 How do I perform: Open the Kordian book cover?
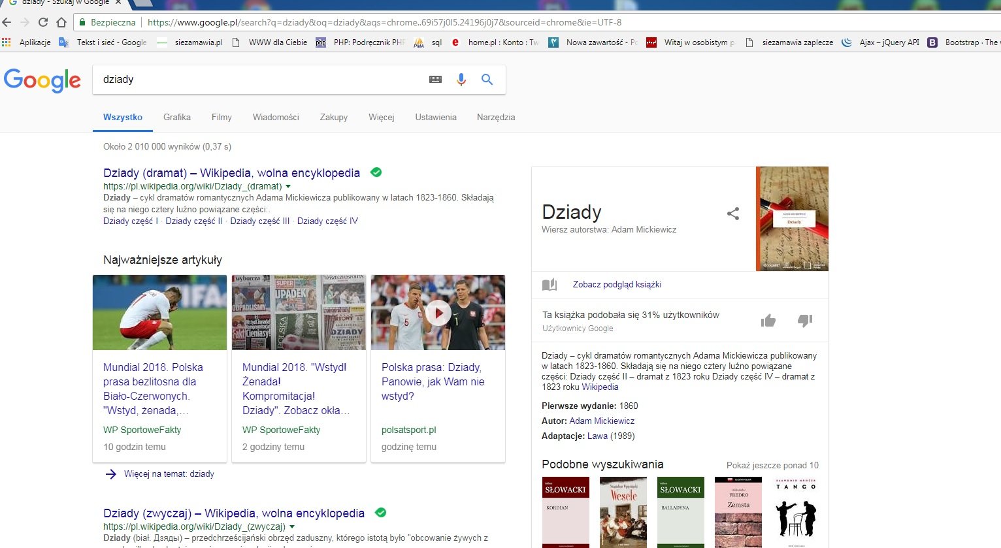[566, 512]
